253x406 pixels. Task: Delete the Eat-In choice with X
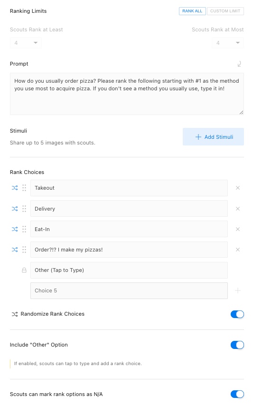click(238, 229)
